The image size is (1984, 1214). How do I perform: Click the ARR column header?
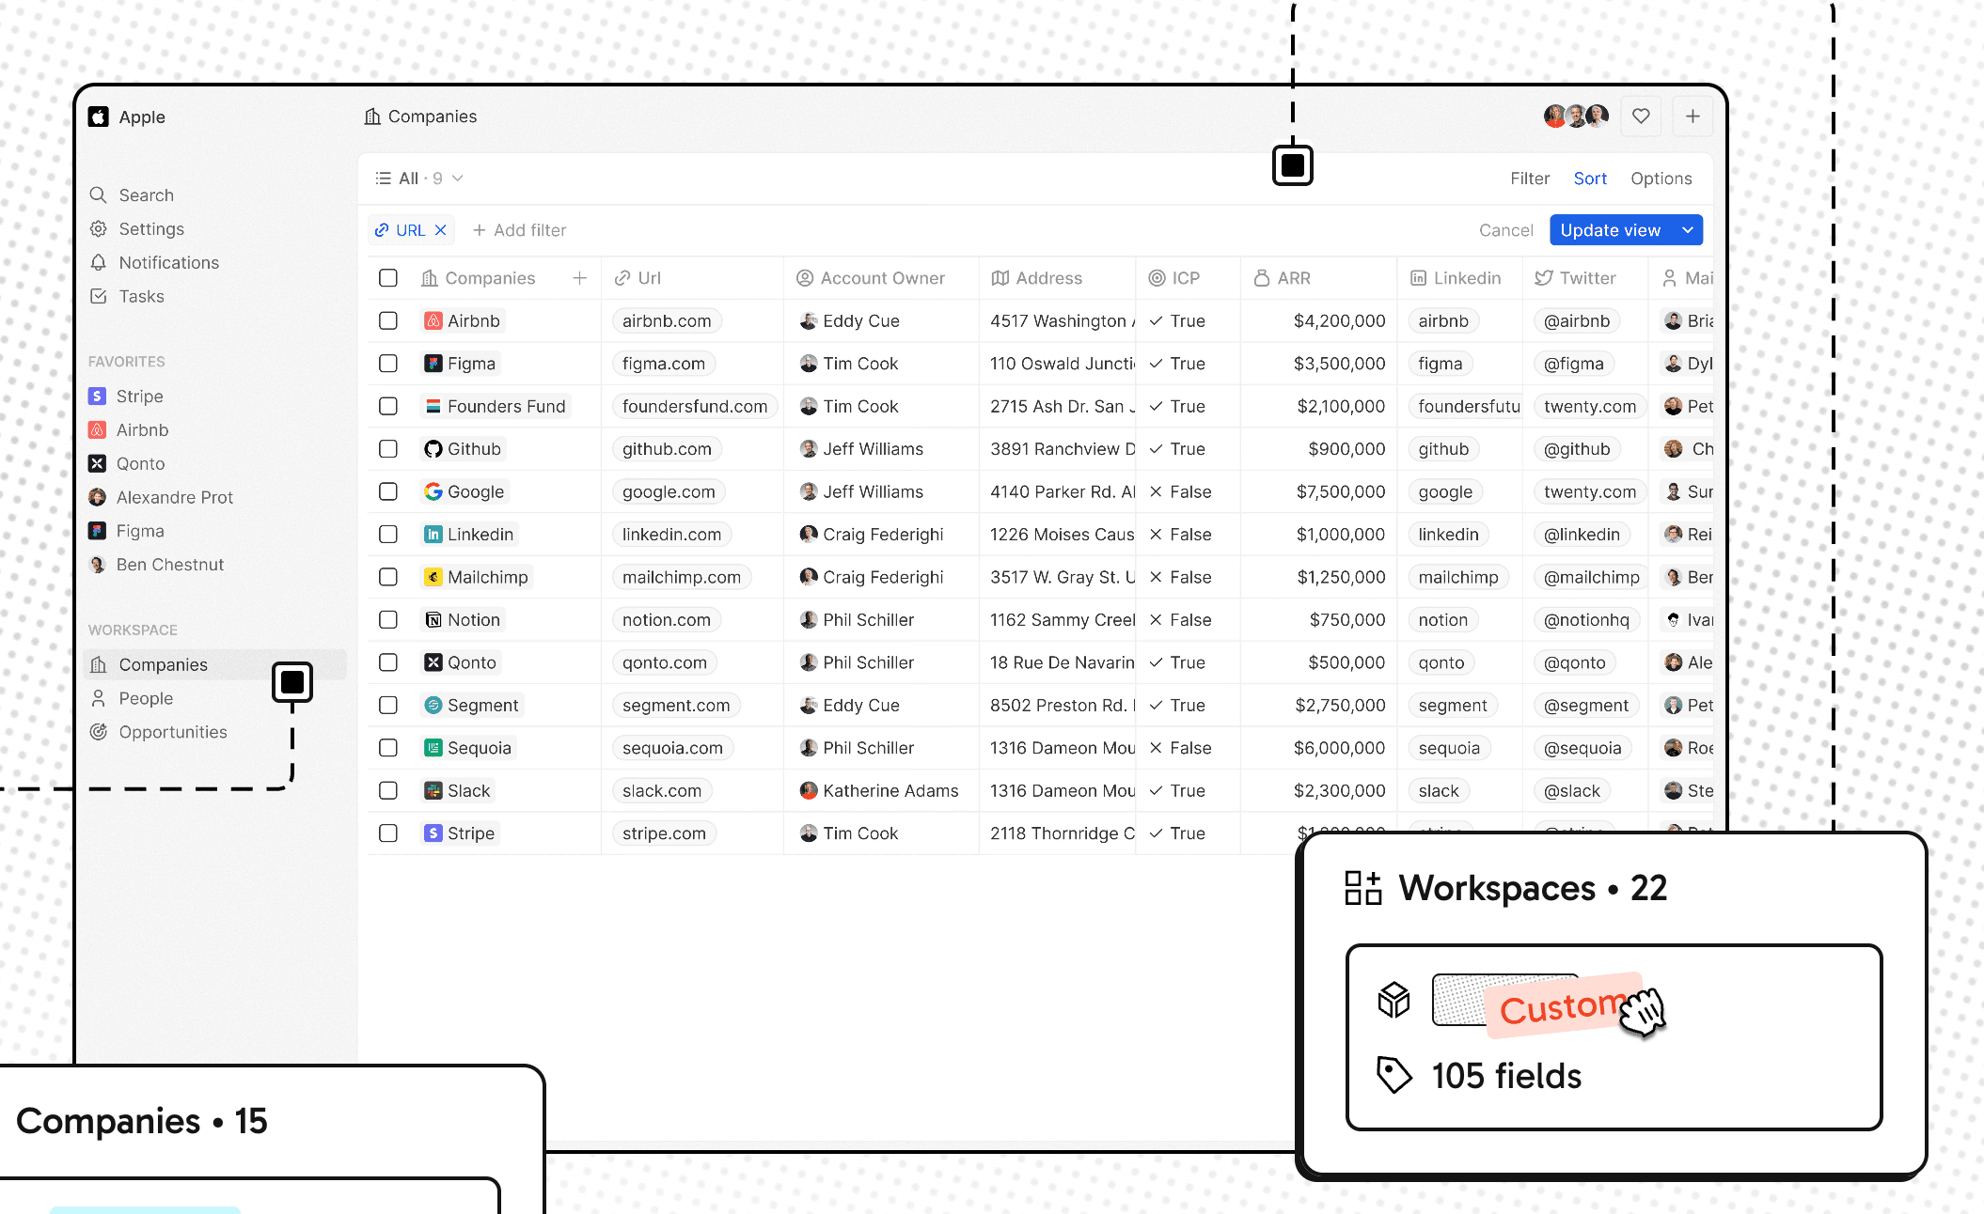click(x=1293, y=278)
